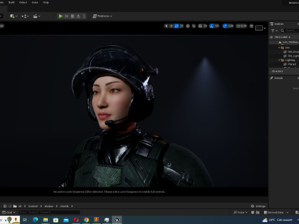Viewport: 299px width, 224px height.
Task: Open grid snap value 10 dropdown
Action: [205, 26]
